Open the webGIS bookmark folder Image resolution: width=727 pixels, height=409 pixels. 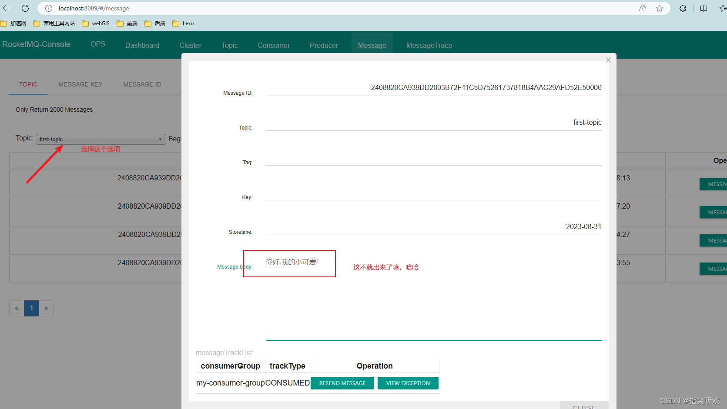[96, 23]
